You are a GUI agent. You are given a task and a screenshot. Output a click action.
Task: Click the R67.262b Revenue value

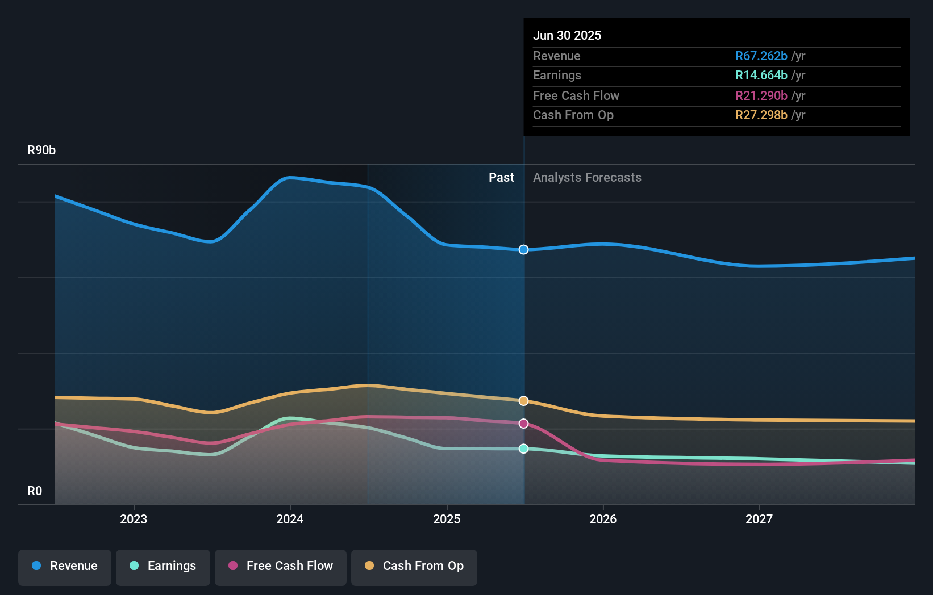coord(761,56)
